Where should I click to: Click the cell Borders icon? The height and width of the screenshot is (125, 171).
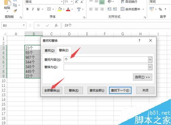49,9
